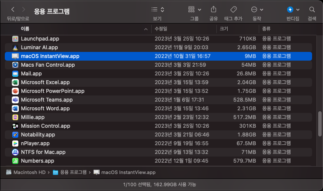Viewport: 323px width, 191px height.
Task: Select the Luminar AI.app icon
Action: click(15, 48)
